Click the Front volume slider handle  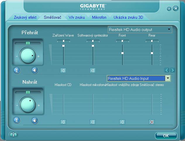[x=122, y=53]
